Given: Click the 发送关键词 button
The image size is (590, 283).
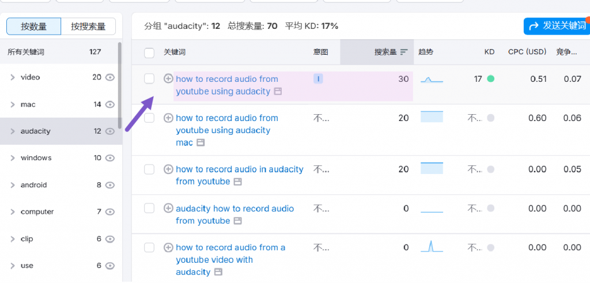Looking at the screenshot, I should [x=557, y=26].
